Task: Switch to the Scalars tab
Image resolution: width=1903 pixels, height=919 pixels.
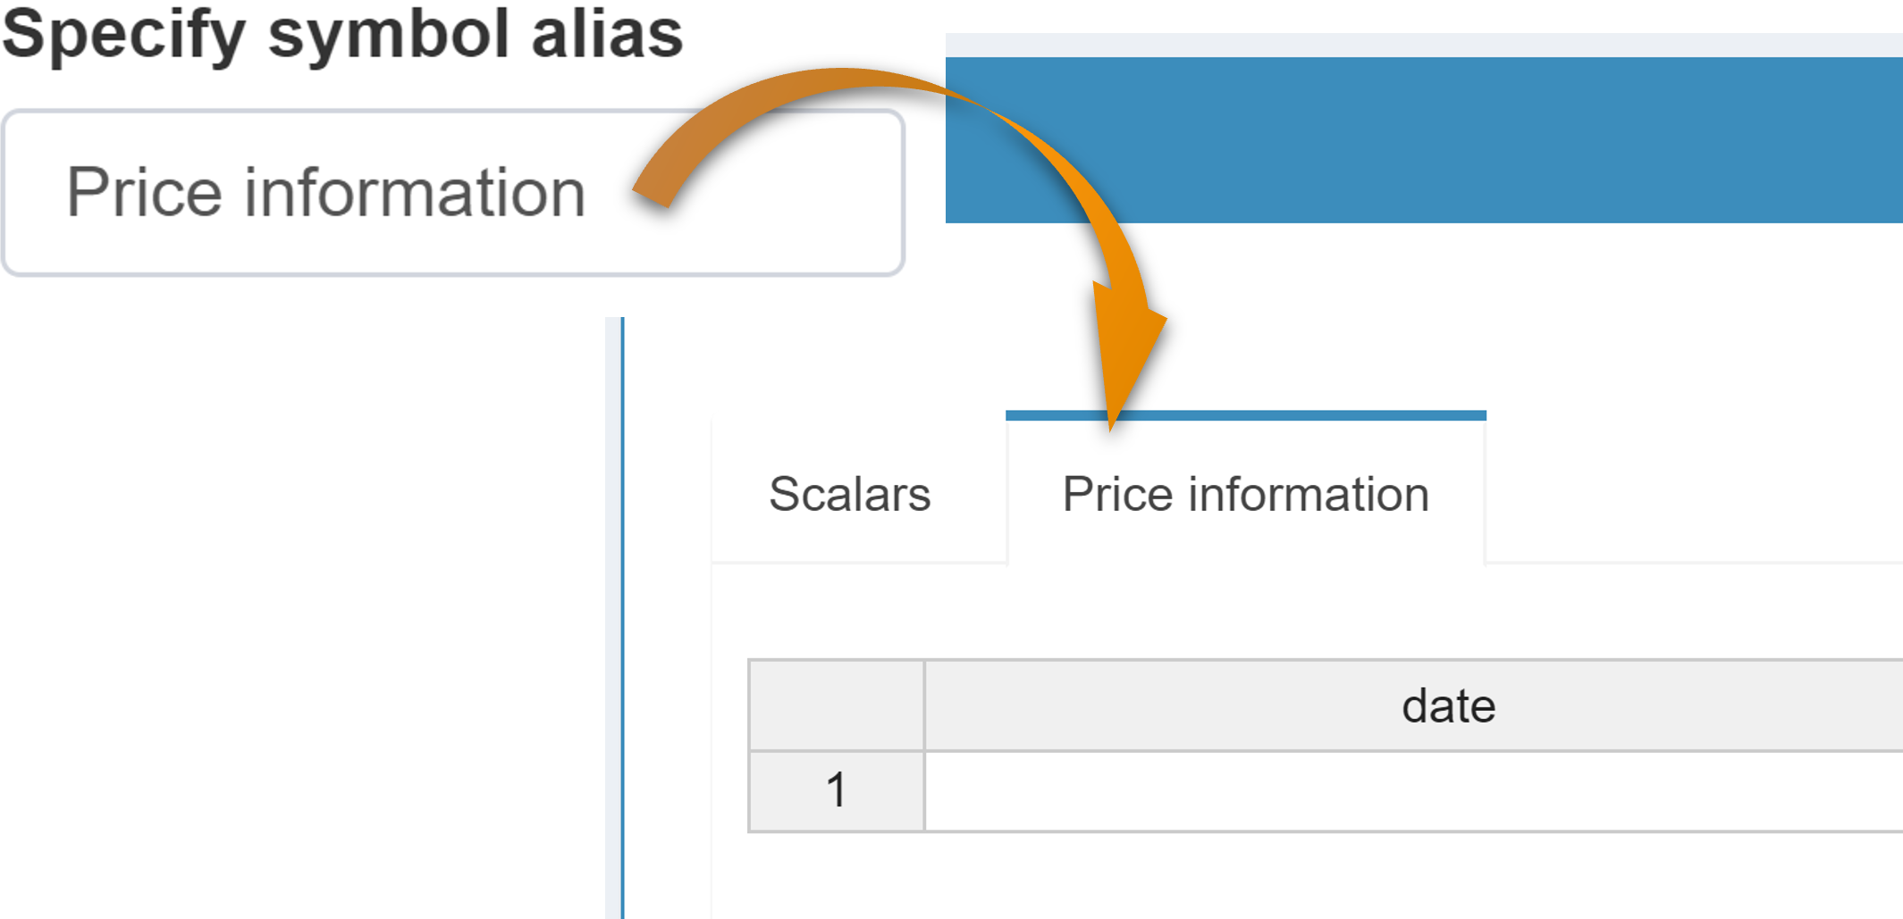Action: coord(849,494)
